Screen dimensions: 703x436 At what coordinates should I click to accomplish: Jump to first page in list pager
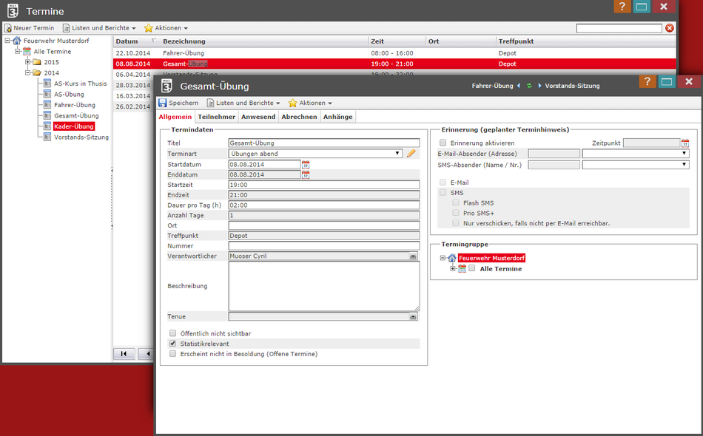(124, 354)
